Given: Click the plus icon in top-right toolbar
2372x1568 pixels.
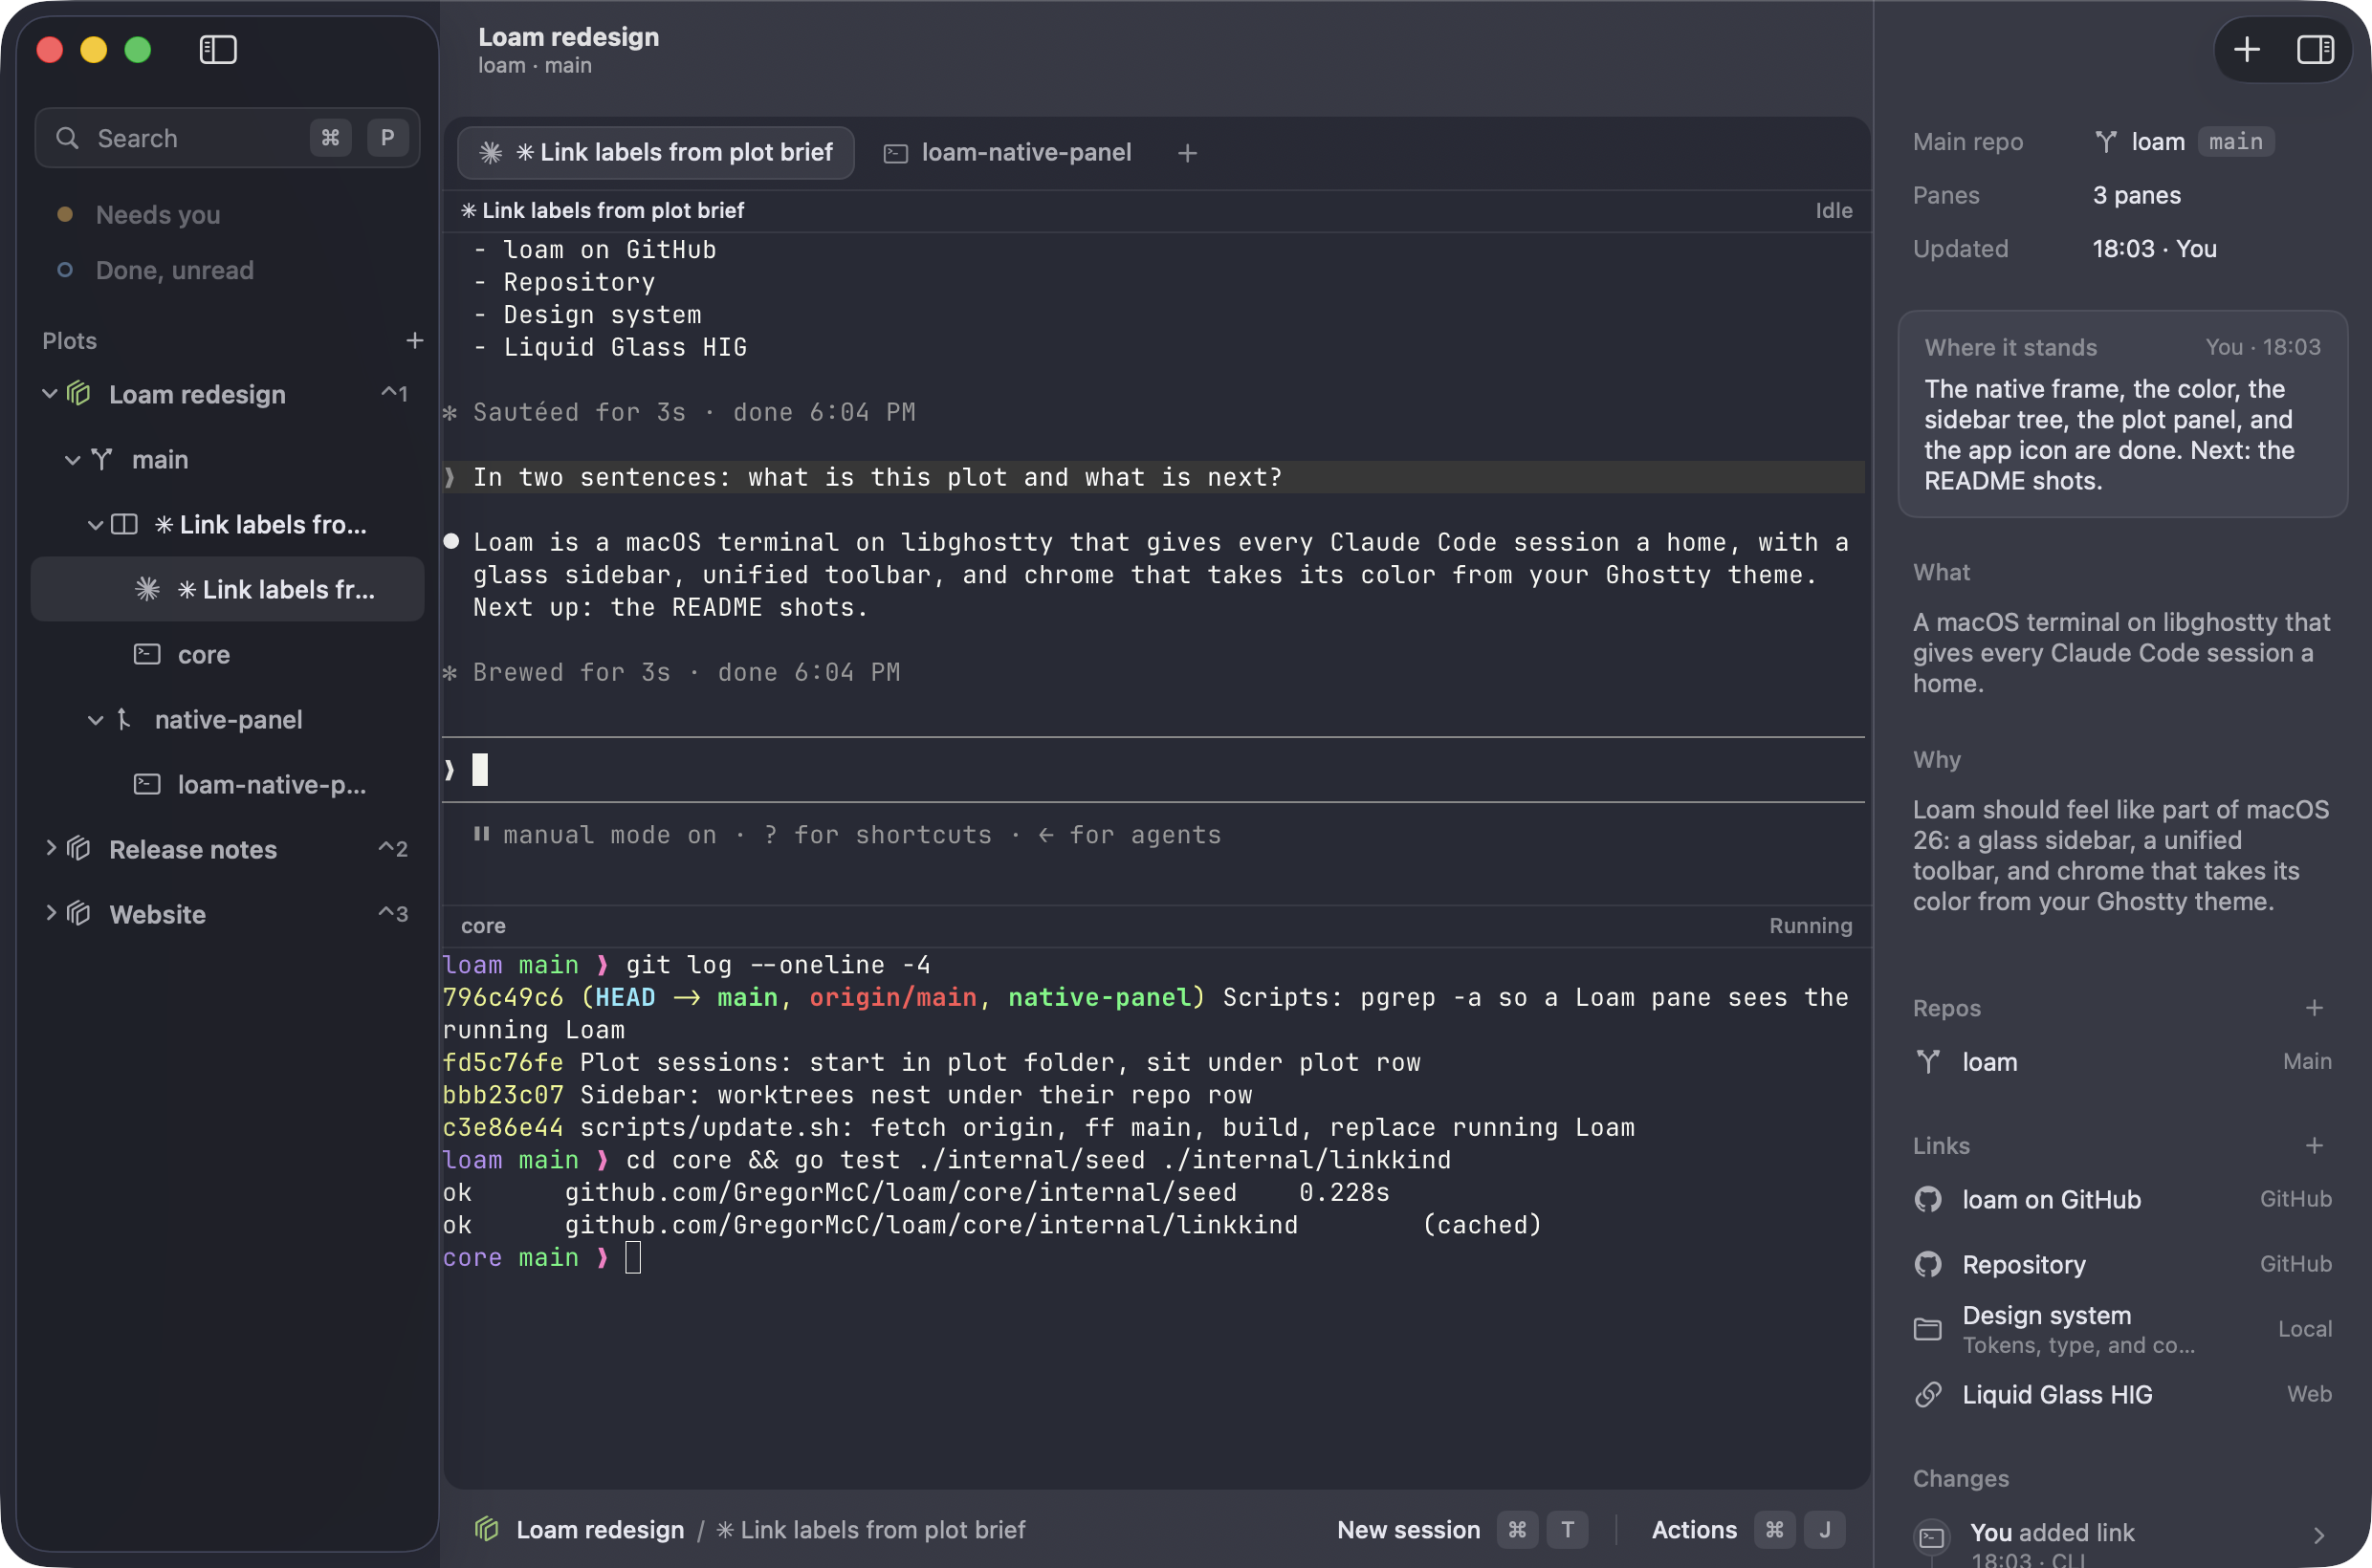Looking at the screenshot, I should coord(2247,49).
